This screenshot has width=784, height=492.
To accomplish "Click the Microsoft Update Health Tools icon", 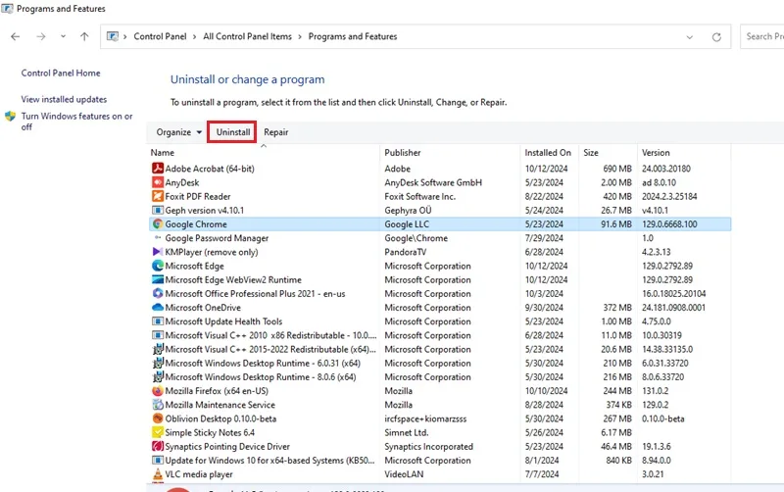I will (158, 321).
